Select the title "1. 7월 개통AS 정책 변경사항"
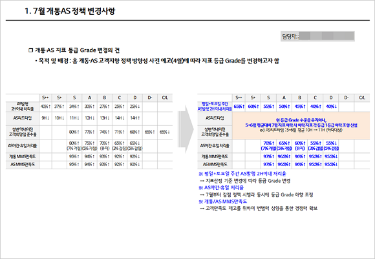Image resolution: width=375 pixels, height=259 pixels. [x=70, y=11]
